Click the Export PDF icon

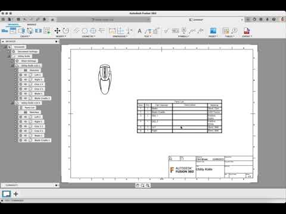point(247,31)
